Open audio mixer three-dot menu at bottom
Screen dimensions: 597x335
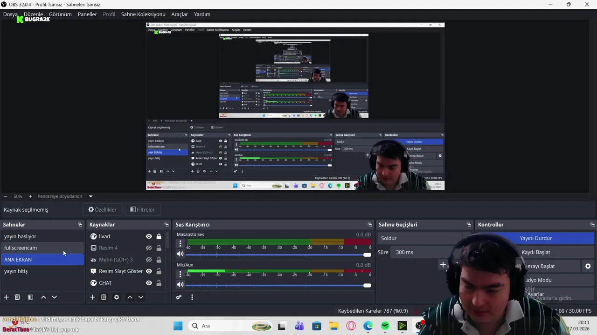click(x=192, y=297)
